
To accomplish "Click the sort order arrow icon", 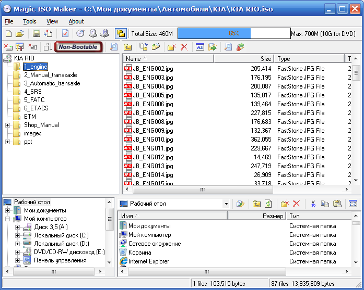I will pos(48,47).
